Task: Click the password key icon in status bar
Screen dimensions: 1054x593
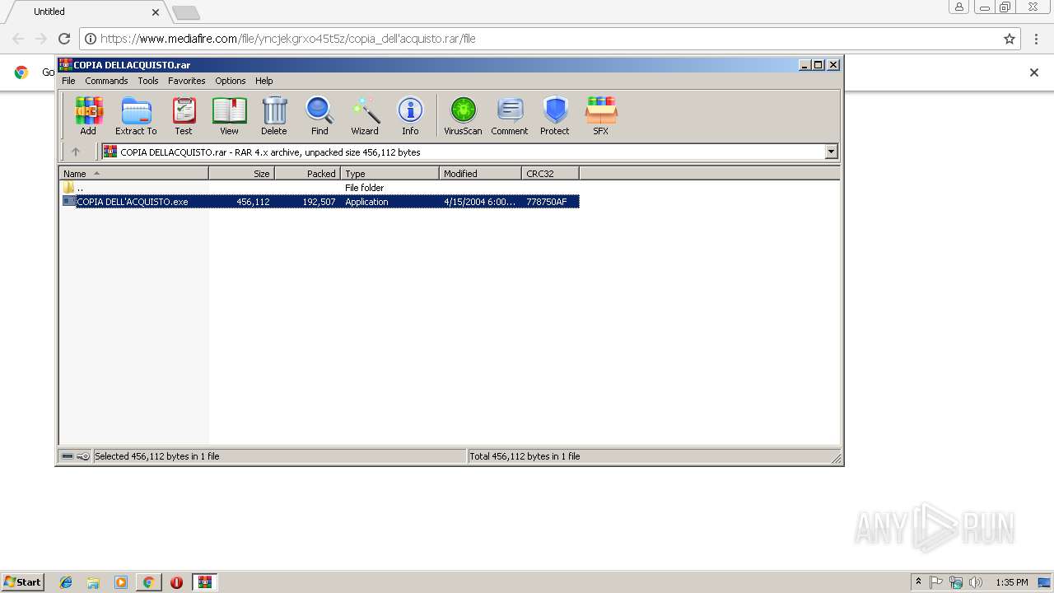Action: (83, 456)
